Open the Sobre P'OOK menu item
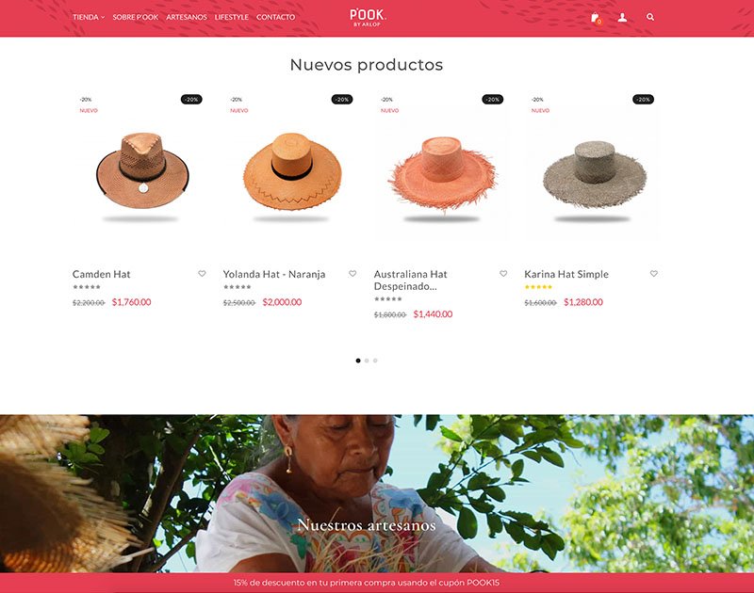754x593 pixels. (x=135, y=17)
